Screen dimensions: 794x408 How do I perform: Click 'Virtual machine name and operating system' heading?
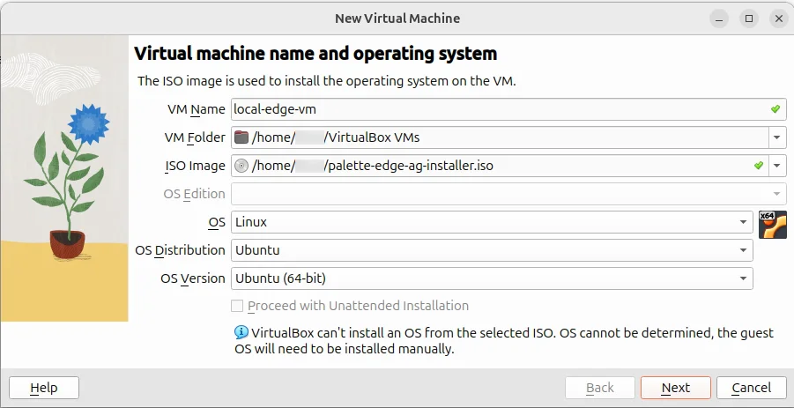315,53
